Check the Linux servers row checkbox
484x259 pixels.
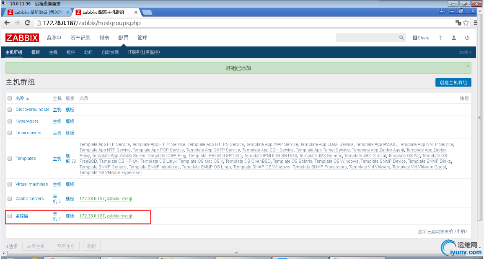10,133
